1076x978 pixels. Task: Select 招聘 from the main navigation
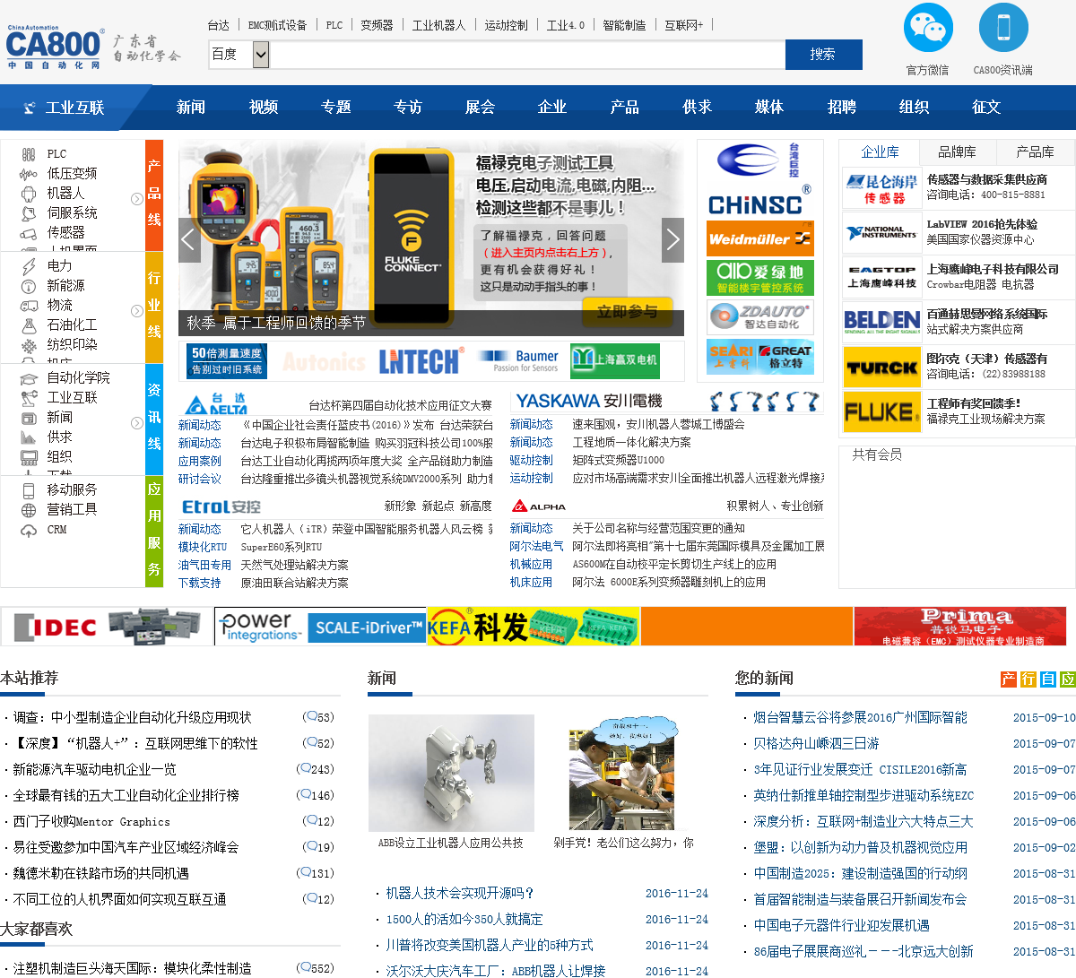point(842,108)
